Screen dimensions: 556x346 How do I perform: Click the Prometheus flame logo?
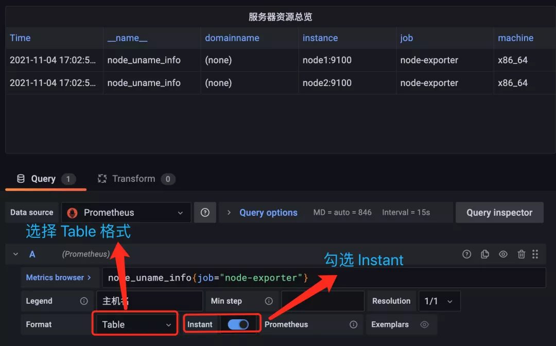73,213
